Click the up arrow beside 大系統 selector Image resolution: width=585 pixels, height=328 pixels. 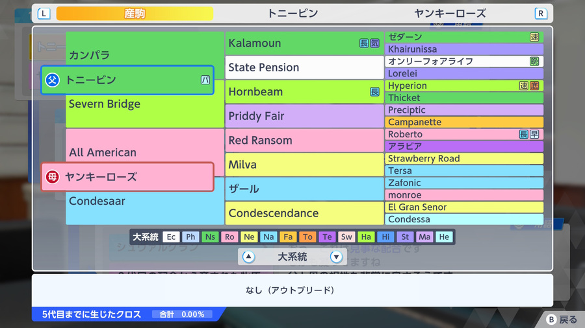[248, 257]
